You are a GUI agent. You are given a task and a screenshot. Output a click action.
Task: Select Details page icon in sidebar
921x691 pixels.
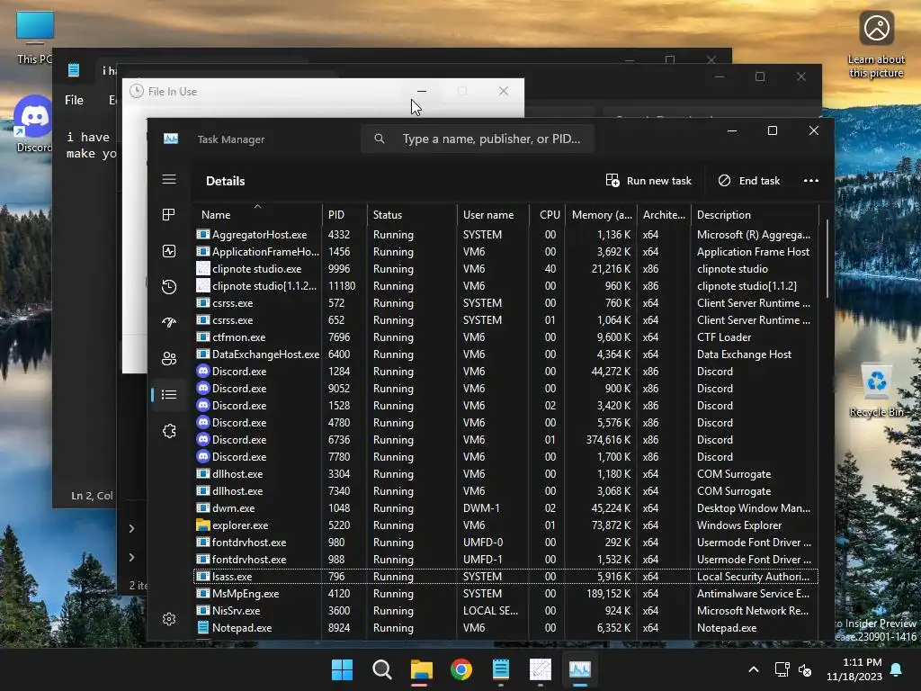pyautogui.click(x=169, y=395)
